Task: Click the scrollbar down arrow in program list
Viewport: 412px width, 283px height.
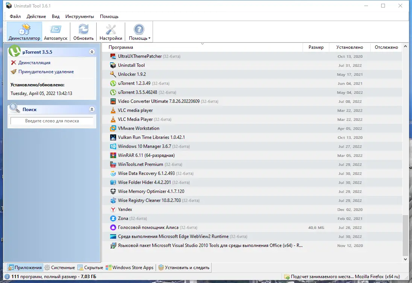Action: pos(405,259)
